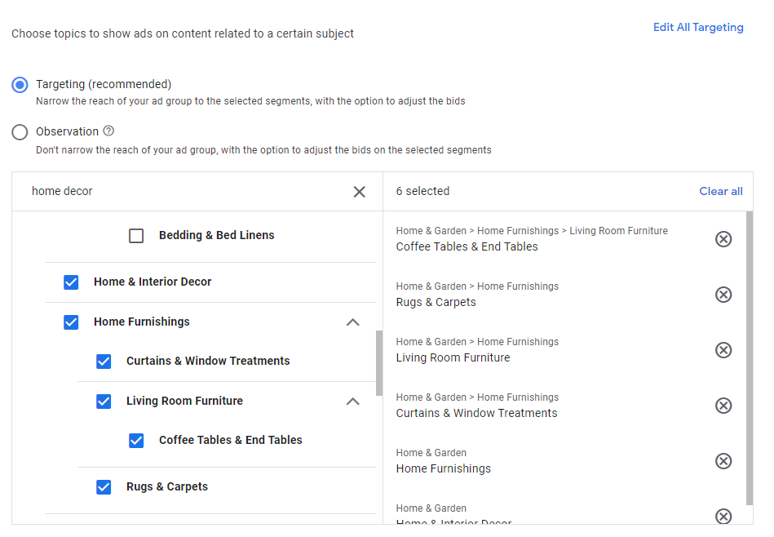Remove Curtains & Window Treatments selected item
This screenshot has width=774, height=537.
click(723, 406)
